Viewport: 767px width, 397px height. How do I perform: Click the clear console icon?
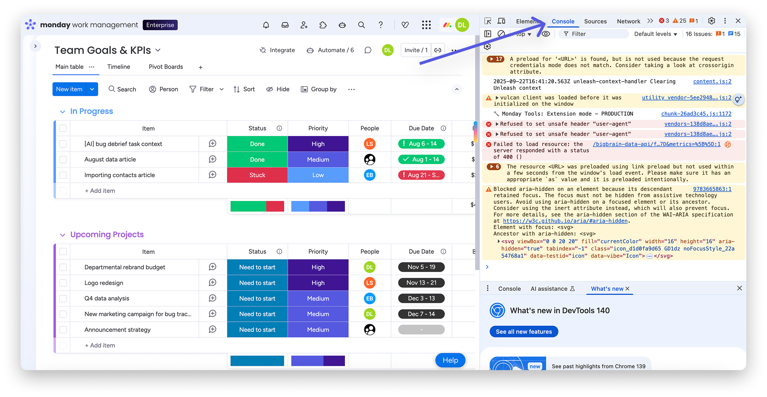[x=501, y=34]
